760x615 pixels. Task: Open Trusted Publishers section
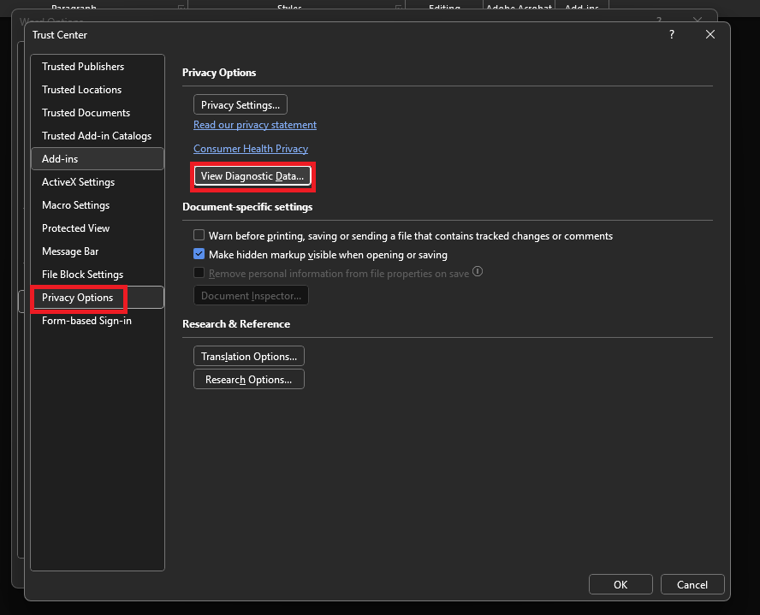(83, 67)
